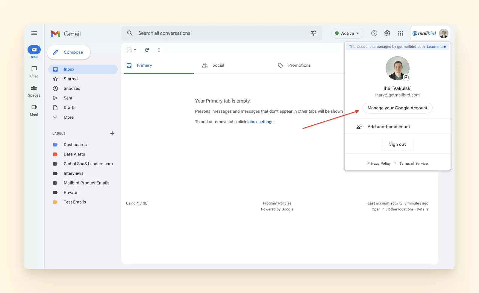Open the main menu hamburger icon
The width and height of the screenshot is (479, 293).
click(x=34, y=33)
